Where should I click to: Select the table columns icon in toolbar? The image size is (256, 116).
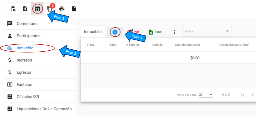(37, 9)
